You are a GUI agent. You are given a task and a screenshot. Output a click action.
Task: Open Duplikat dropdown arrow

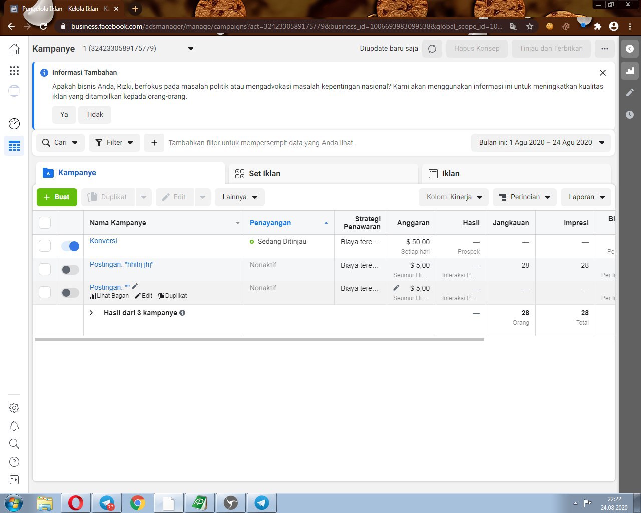[x=143, y=197]
